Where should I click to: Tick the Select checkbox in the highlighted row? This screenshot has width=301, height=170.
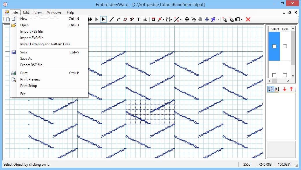(x=274, y=46)
